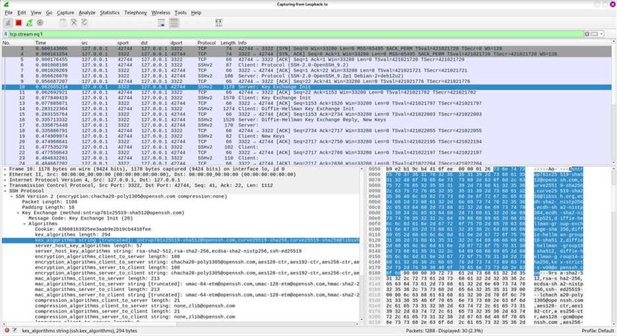Sort packets by the Time column header
617x336 pixels.
click(57, 43)
